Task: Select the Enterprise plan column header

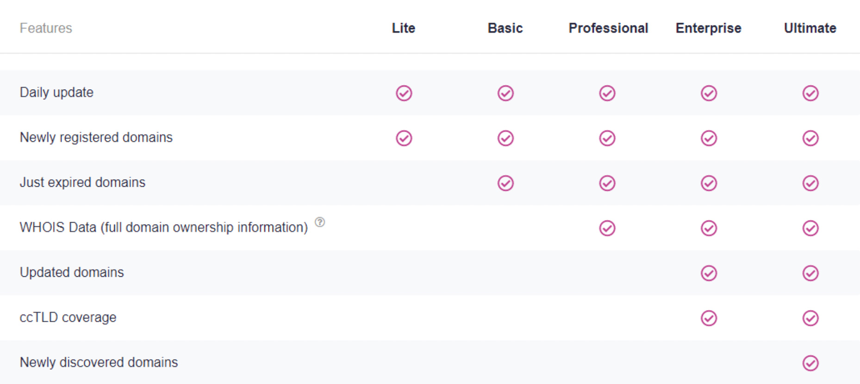Action: click(x=709, y=28)
